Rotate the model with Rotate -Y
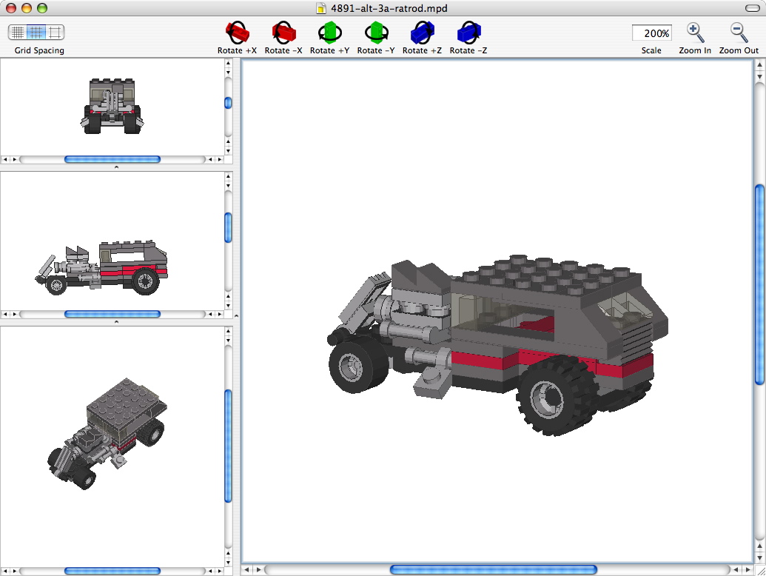766x576 pixels. pos(375,31)
